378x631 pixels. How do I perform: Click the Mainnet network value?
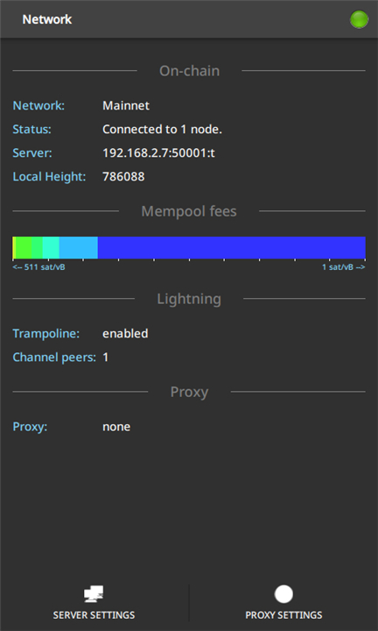[x=126, y=105]
